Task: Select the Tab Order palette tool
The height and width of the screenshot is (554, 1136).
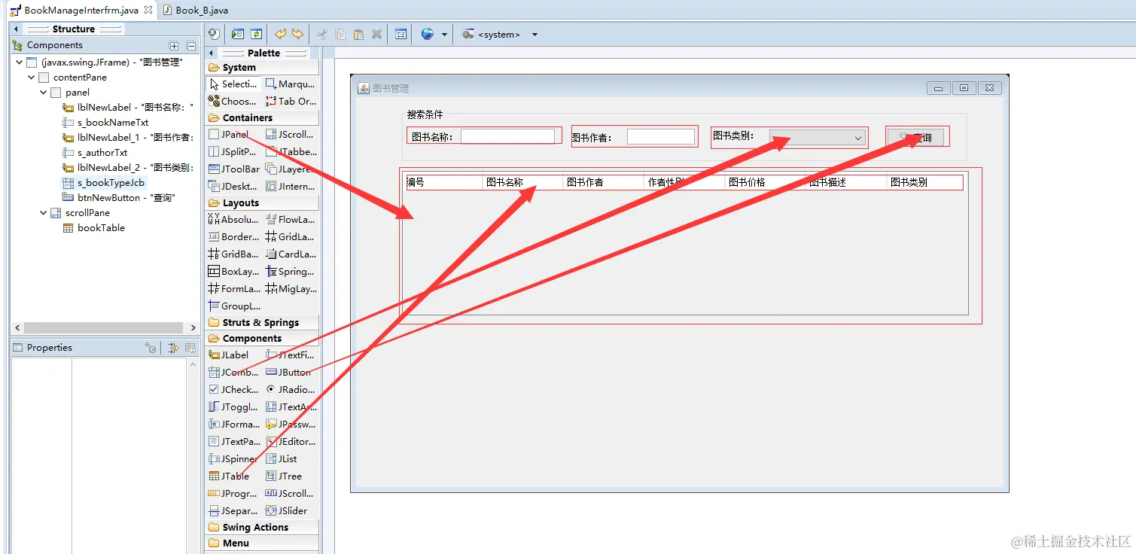Action: coord(291,102)
